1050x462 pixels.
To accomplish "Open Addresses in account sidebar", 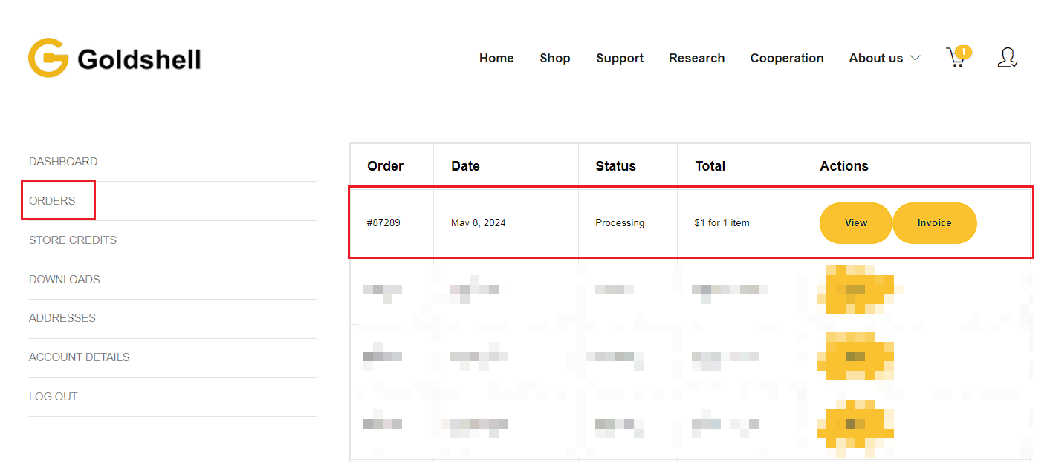I will coord(62,318).
